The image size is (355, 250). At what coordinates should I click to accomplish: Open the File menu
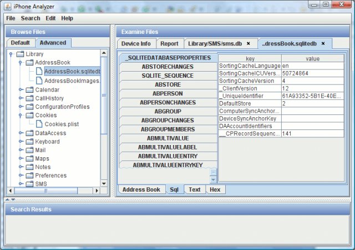(x=11, y=18)
